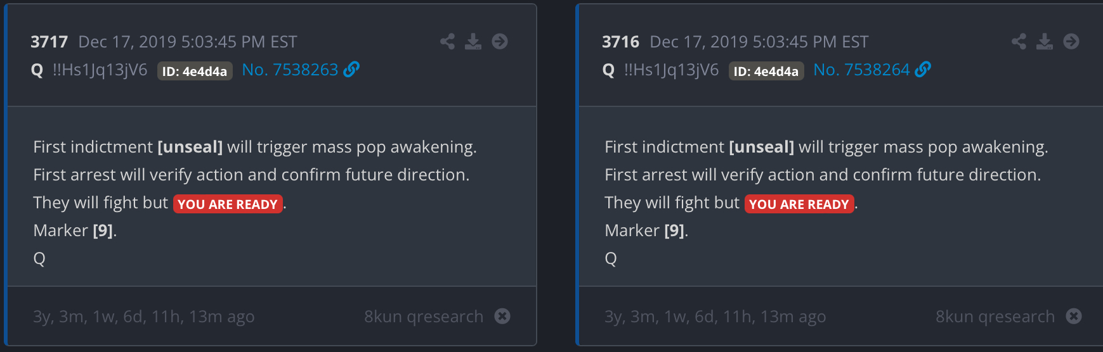Open link No. 7538263
Screen dimensions: 1103x352
[290, 70]
